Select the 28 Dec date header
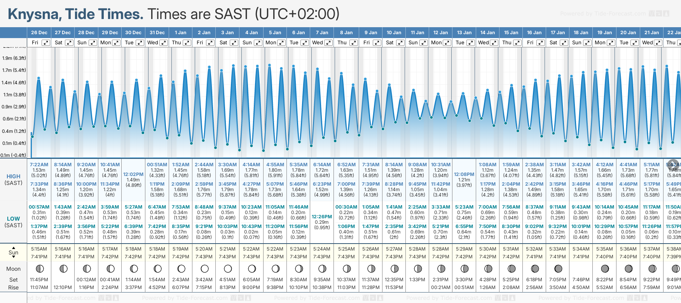The image size is (681, 303). 86,33
